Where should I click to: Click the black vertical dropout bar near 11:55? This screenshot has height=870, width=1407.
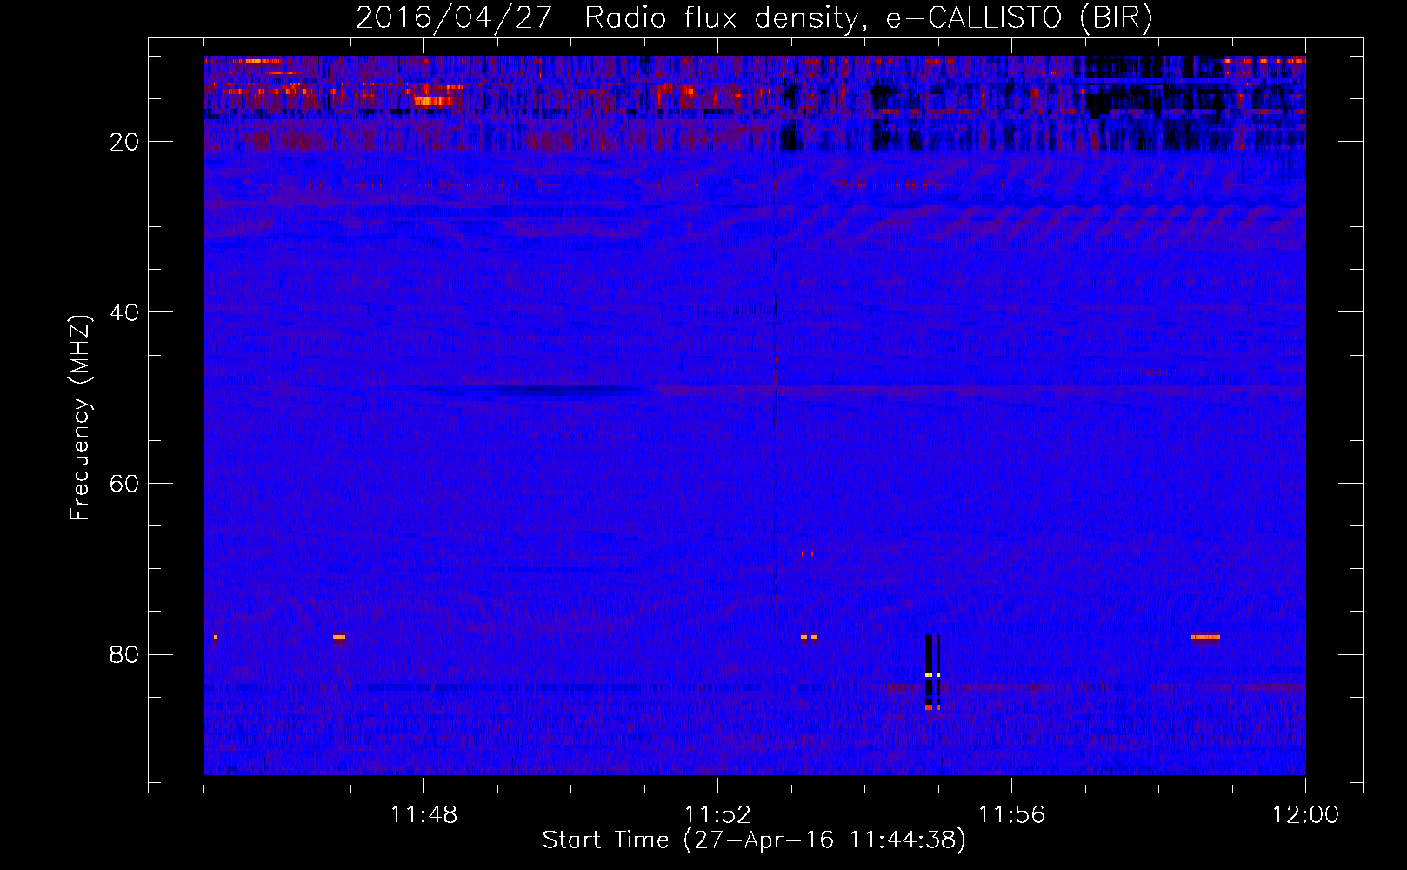[x=932, y=672]
